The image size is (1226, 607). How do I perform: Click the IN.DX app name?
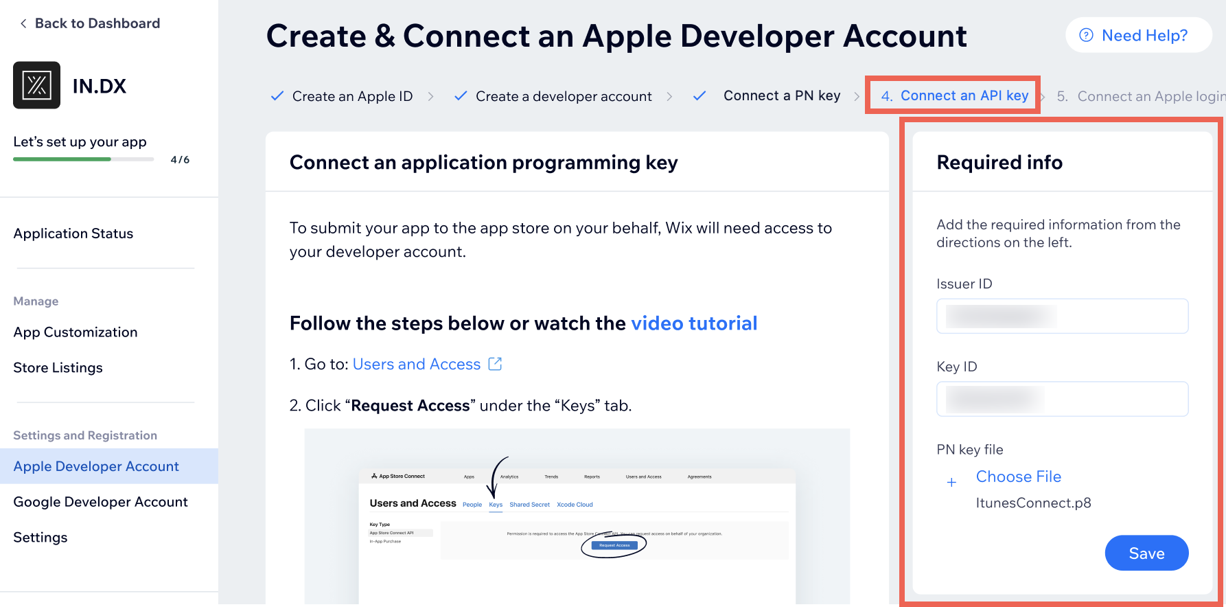pos(100,86)
